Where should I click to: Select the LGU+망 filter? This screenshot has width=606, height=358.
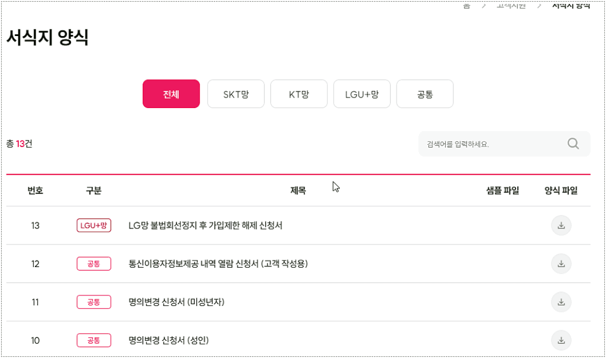click(362, 93)
